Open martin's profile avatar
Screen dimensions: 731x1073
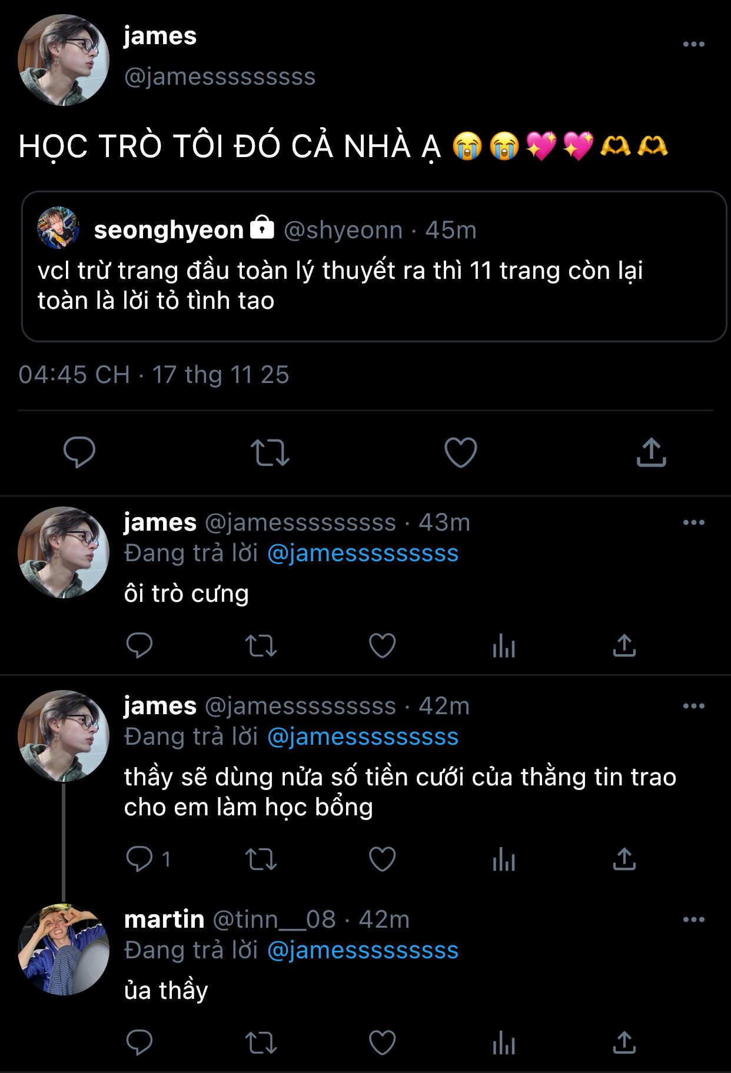point(64,949)
